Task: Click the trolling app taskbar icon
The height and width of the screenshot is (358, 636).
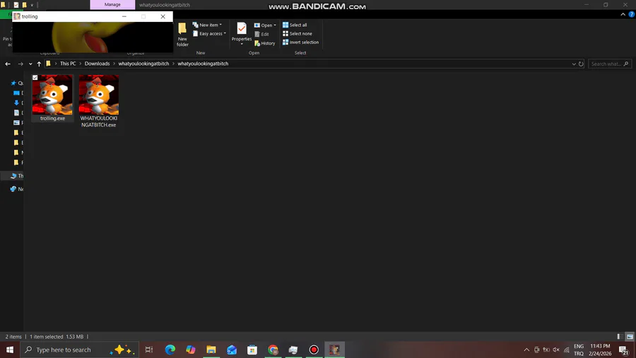Action: click(x=335, y=350)
